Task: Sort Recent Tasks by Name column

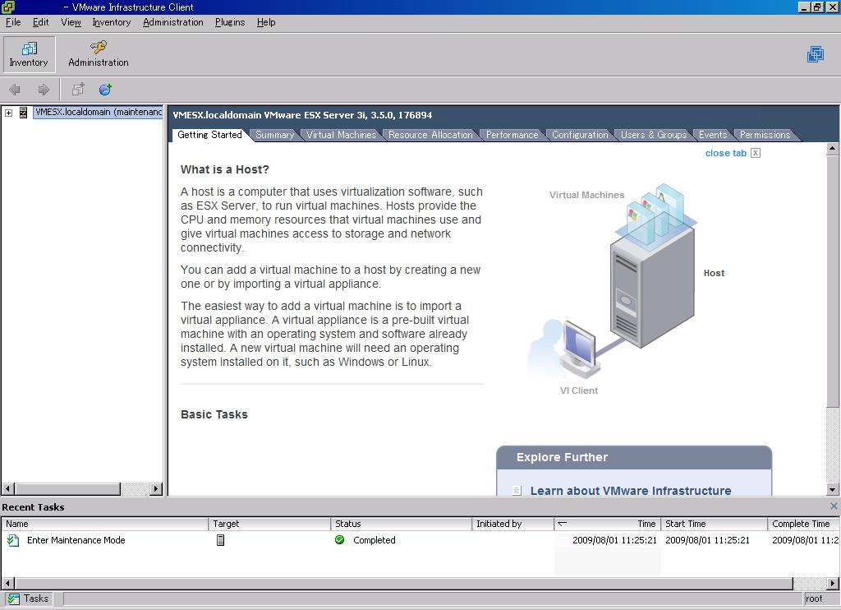Action: 104,524
